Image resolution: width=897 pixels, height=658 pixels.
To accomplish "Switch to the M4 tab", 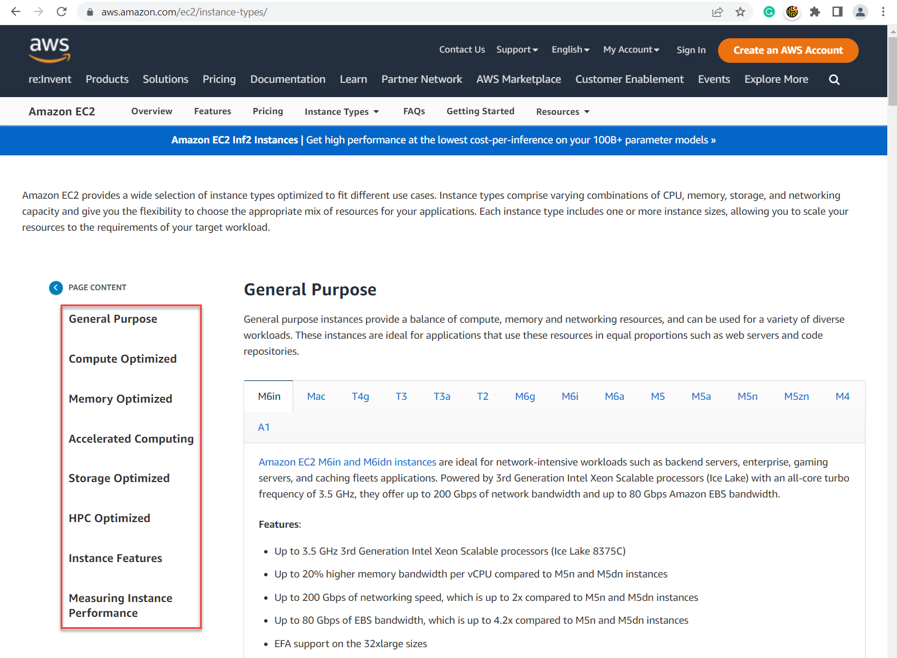I will pyautogui.click(x=843, y=396).
